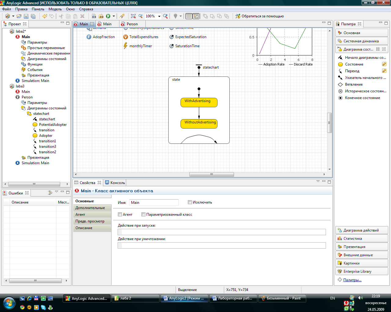Click the SaturationTime dynamic variable icon

pyautogui.click(x=172, y=46)
